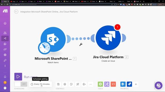This screenshot has width=165, height=92.
Task: Click the Watch Items subtitle
Action: click(53, 62)
